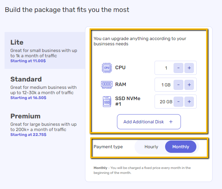The image size is (222, 189).
Task: Increase RAM with the plus button
Action: pyautogui.click(x=189, y=85)
